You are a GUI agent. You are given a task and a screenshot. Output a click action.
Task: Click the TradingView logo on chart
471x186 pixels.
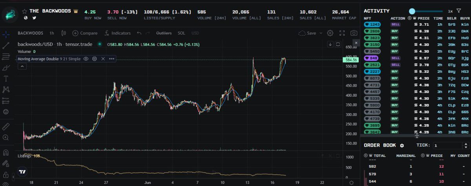(23, 172)
